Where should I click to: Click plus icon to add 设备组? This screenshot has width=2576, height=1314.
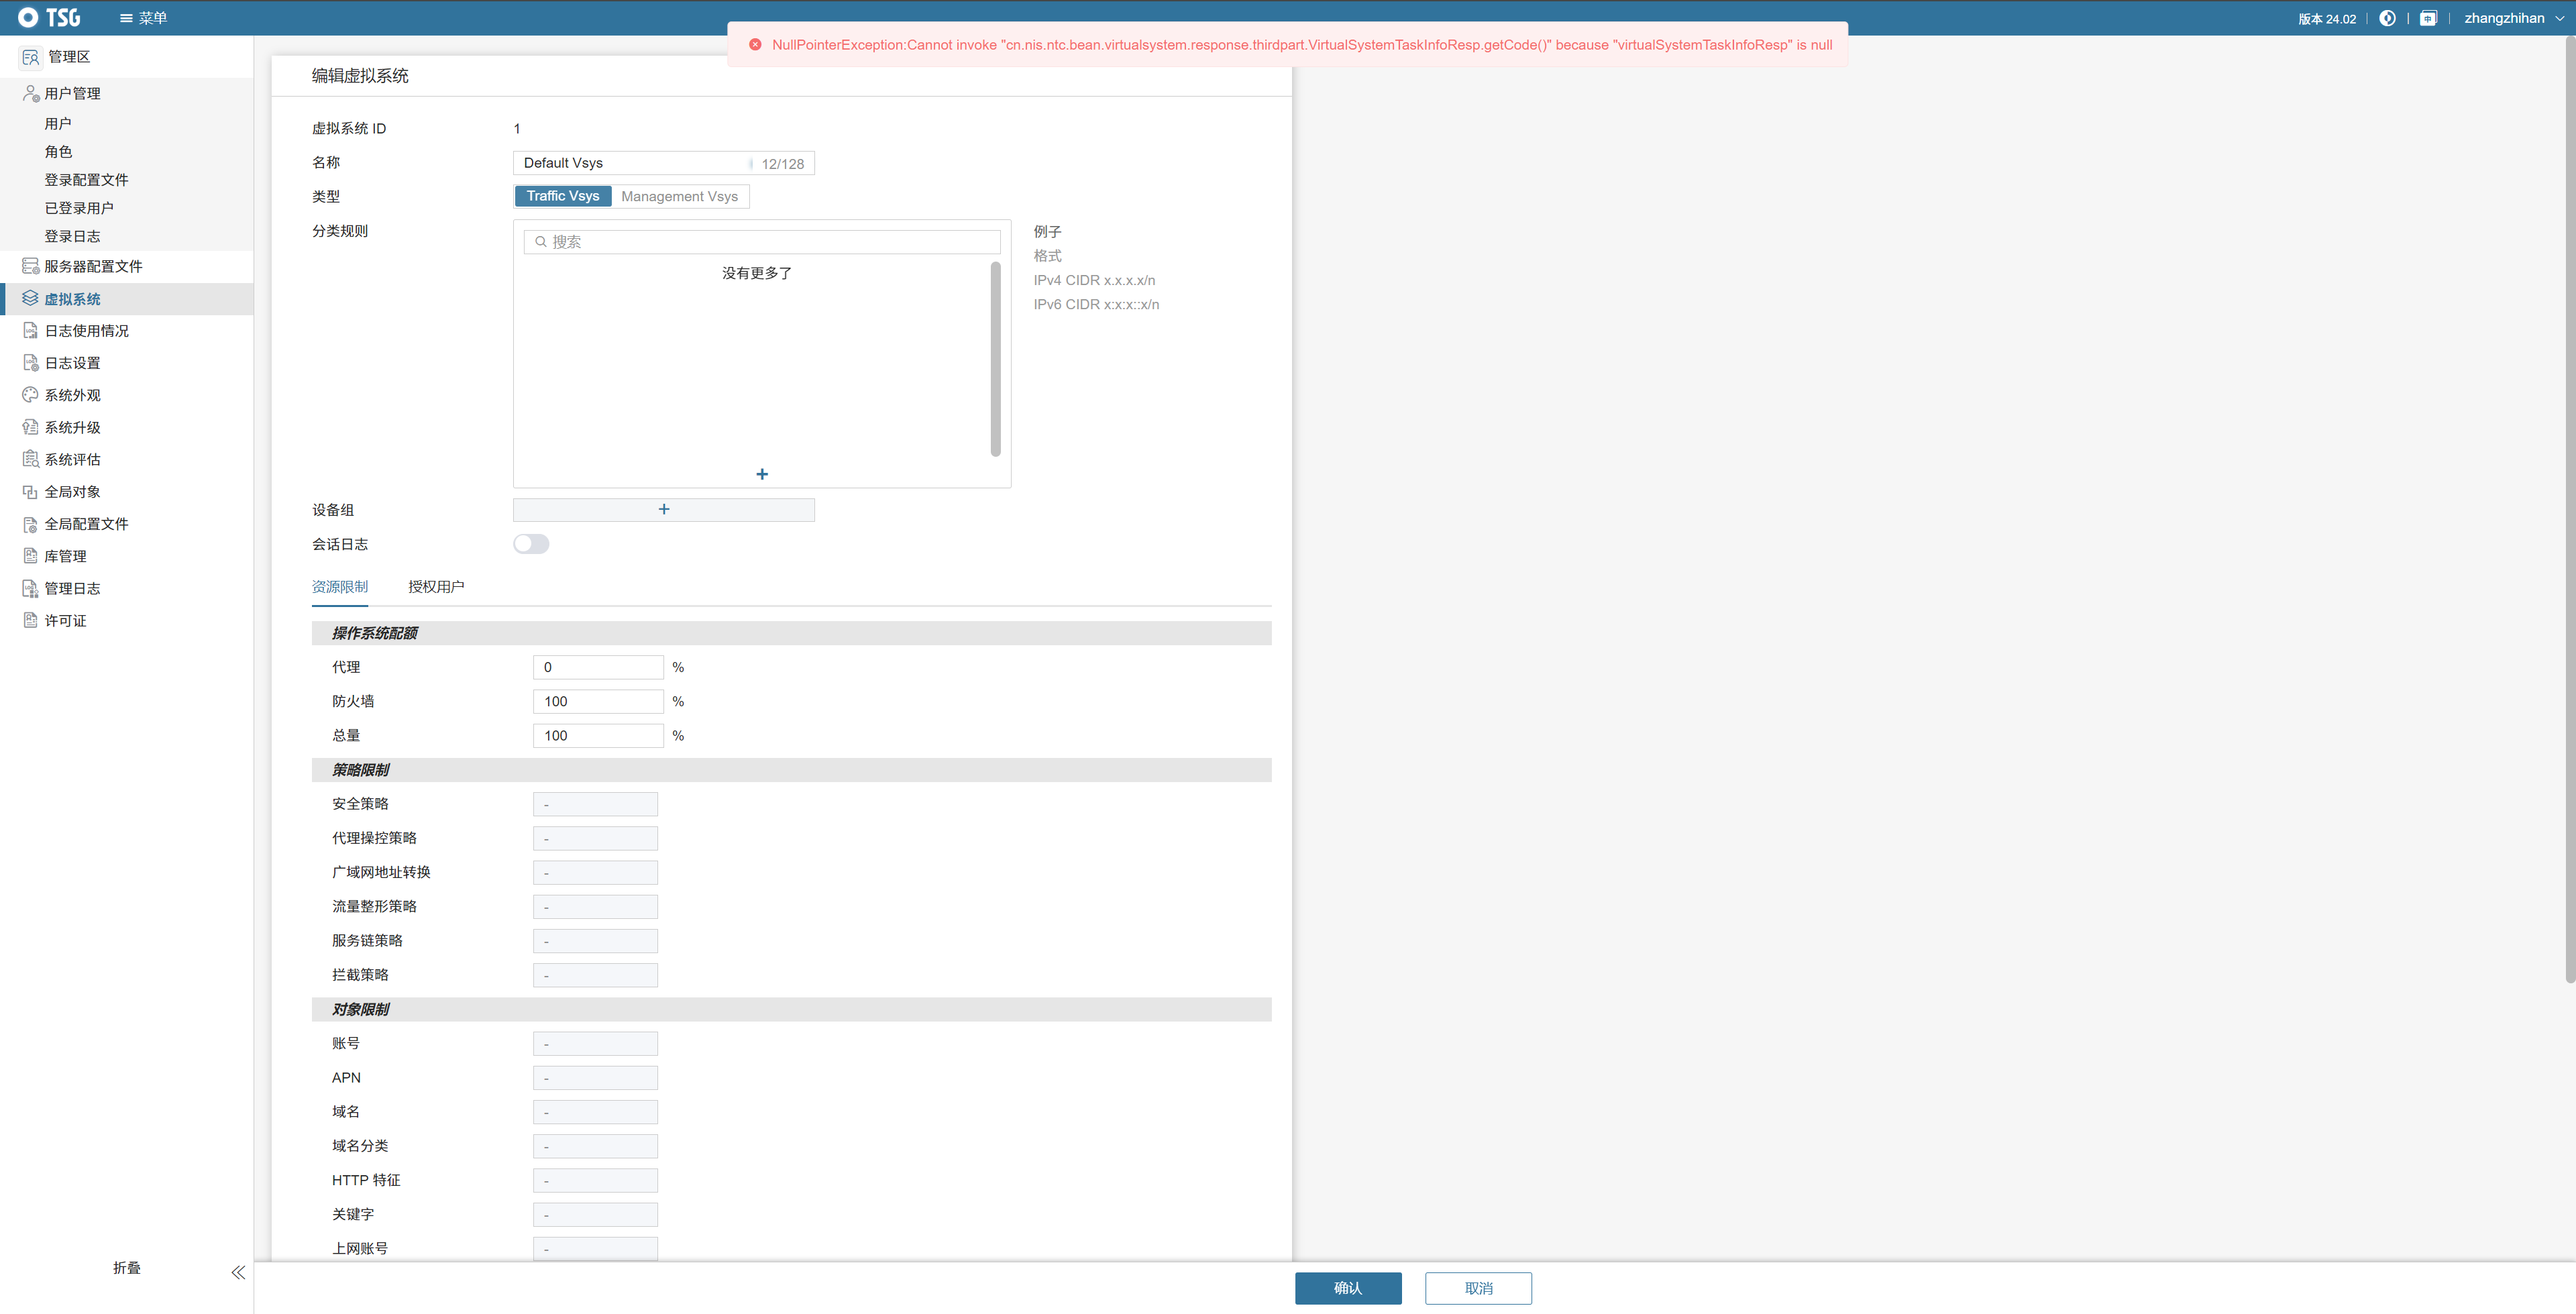[x=663, y=510]
